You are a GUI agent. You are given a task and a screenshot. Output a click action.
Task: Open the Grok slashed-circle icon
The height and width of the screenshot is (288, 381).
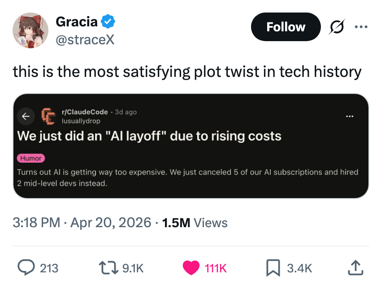tap(337, 27)
